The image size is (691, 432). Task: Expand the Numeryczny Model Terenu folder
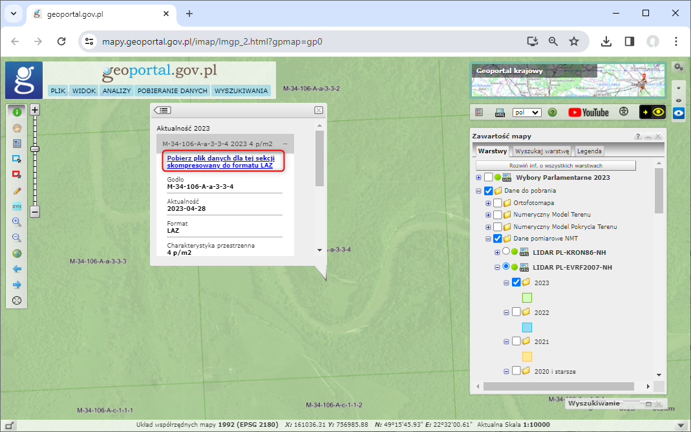[488, 215]
